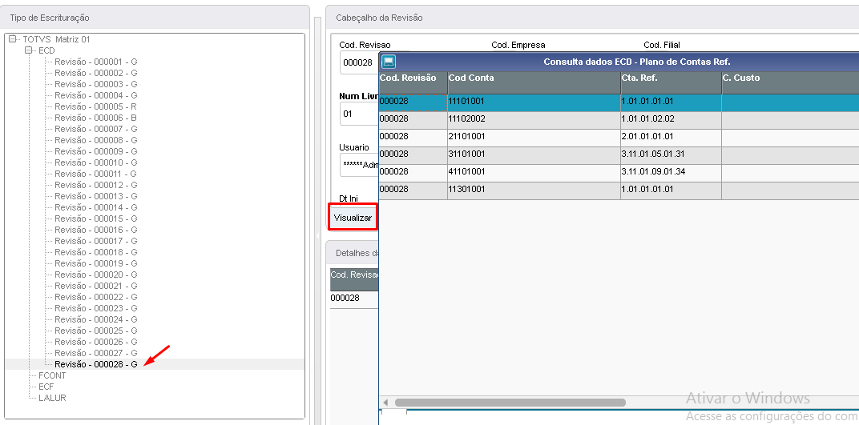
Task: Click the Cod Conta column header
Action: point(534,82)
